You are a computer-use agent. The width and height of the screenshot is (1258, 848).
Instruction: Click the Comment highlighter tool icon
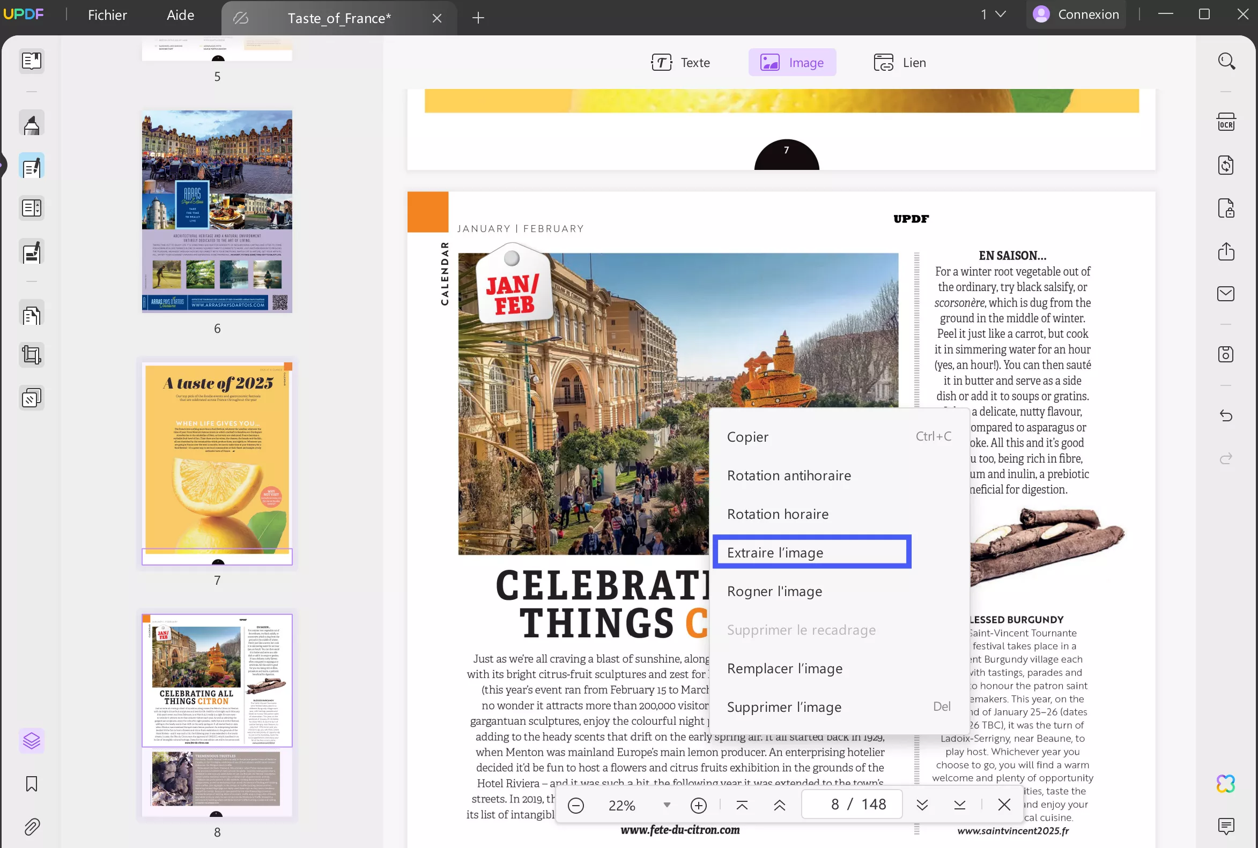pyautogui.click(x=32, y=124)
